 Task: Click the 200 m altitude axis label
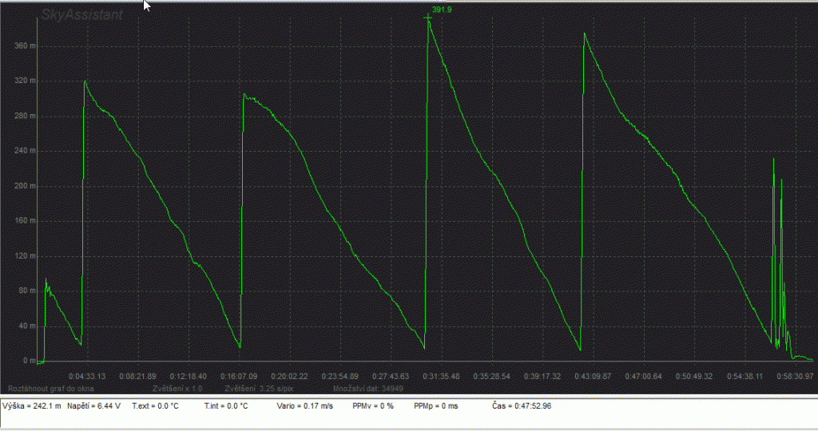pos(26,186)
